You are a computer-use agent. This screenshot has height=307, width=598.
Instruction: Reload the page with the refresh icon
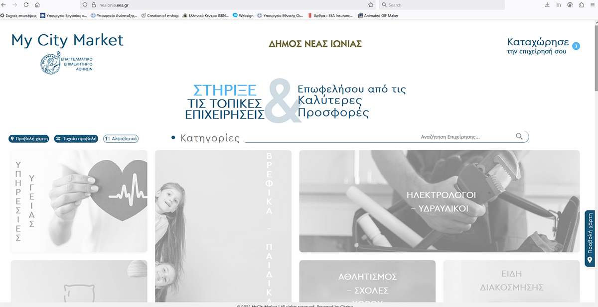tap(26, 4)
